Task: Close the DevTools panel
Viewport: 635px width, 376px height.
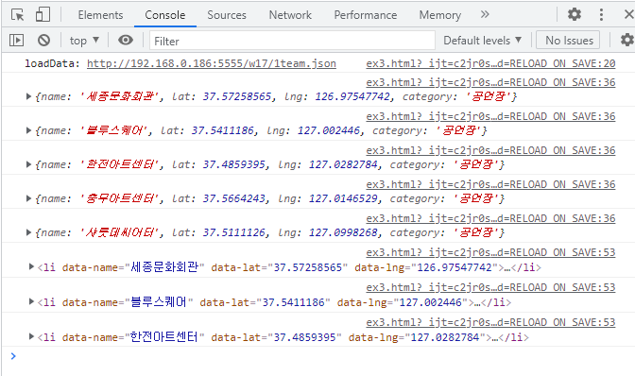Action: click(628, 14)
